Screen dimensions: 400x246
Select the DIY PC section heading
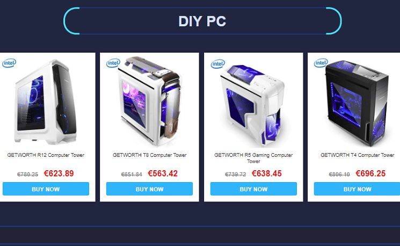click(x=202, y=21)
